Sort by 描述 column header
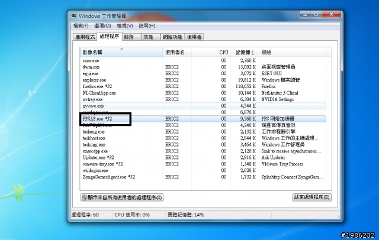The height and width of the screenshot is (240, 379). coord(293,53)
